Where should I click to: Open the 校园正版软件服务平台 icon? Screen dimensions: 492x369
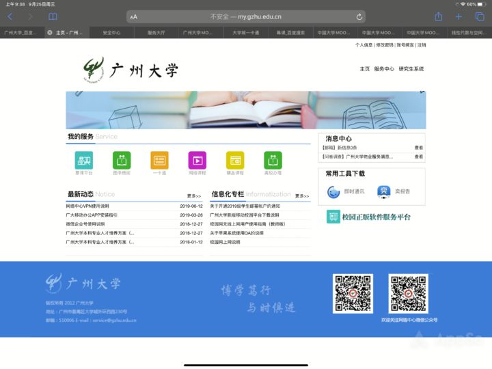click(x=333, y=217)
